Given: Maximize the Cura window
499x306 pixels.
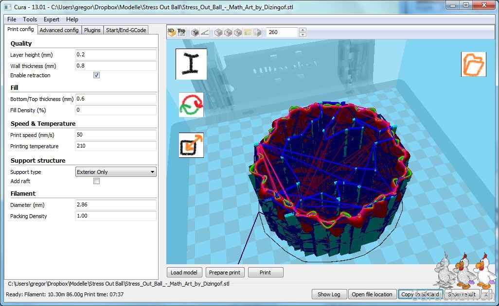Looking at the screenshot, I should [466, 5].
